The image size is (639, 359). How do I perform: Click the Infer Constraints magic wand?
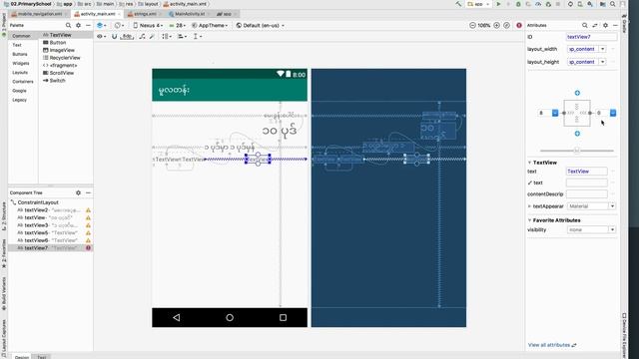click(152, 36)
